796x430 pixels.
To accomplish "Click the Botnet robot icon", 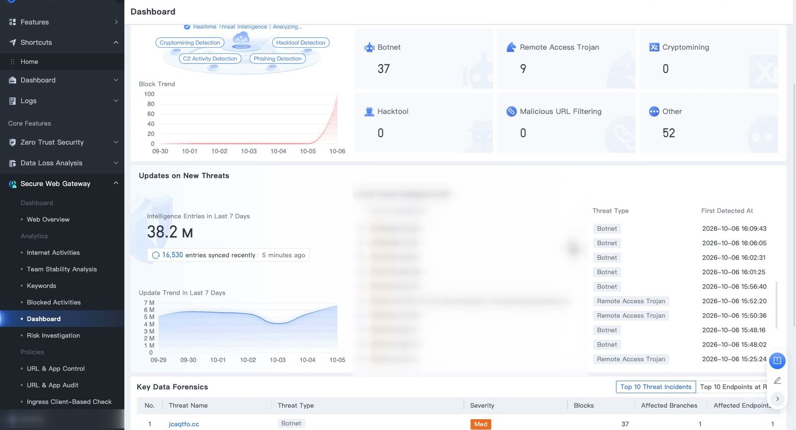I will tap(369, 47).
